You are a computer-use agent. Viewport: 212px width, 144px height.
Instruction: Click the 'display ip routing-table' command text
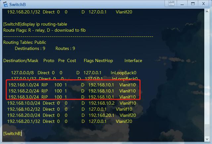(x=44, y=24)
